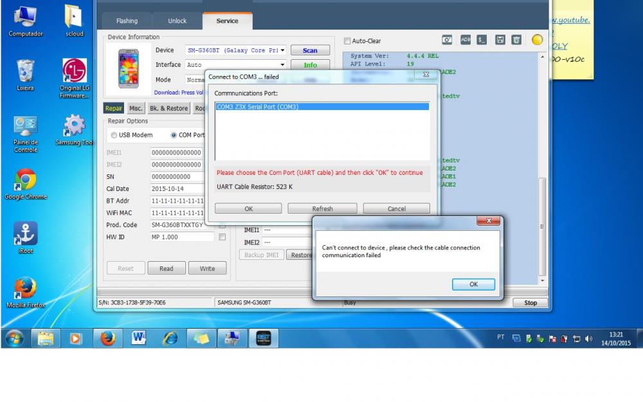
Task: Open the Misc. sub-tab
Action: (x=136, y=108)
